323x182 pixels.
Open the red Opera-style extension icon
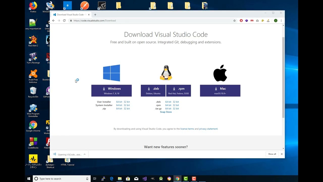click(x=241, y=20)
